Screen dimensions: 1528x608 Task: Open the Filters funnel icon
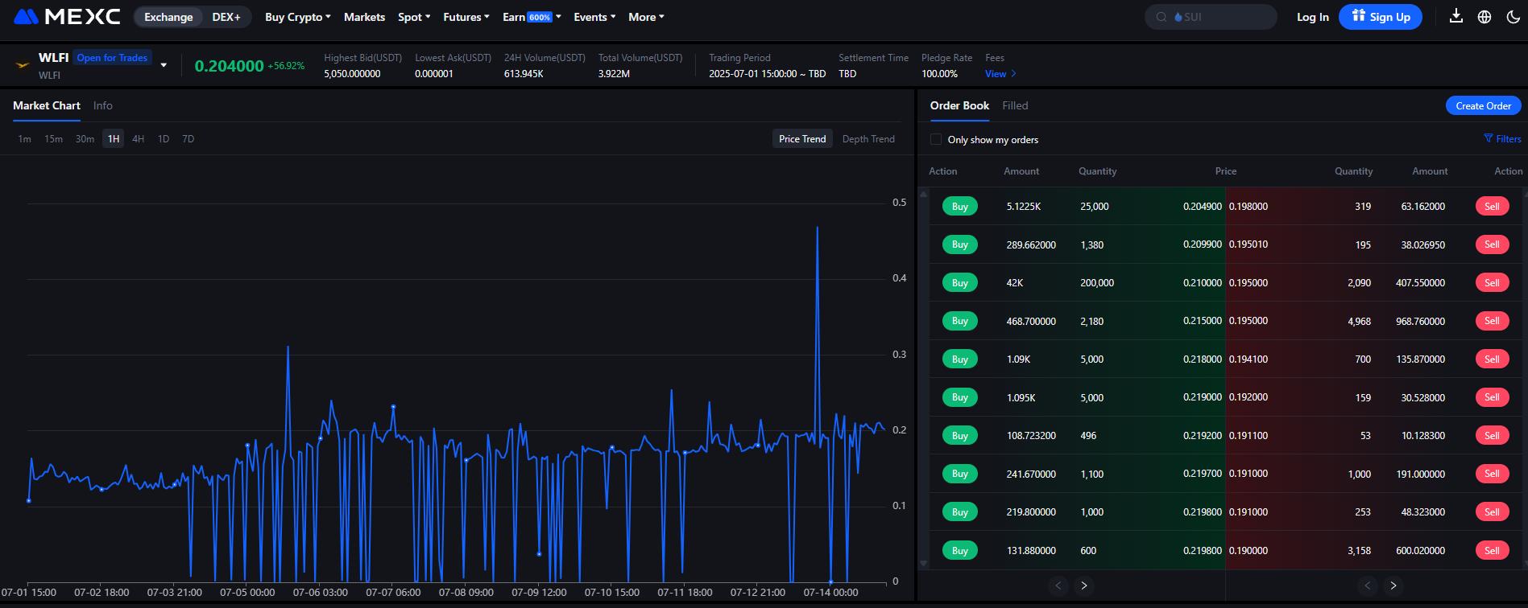pyautogui.click(x=1489, y=139)
